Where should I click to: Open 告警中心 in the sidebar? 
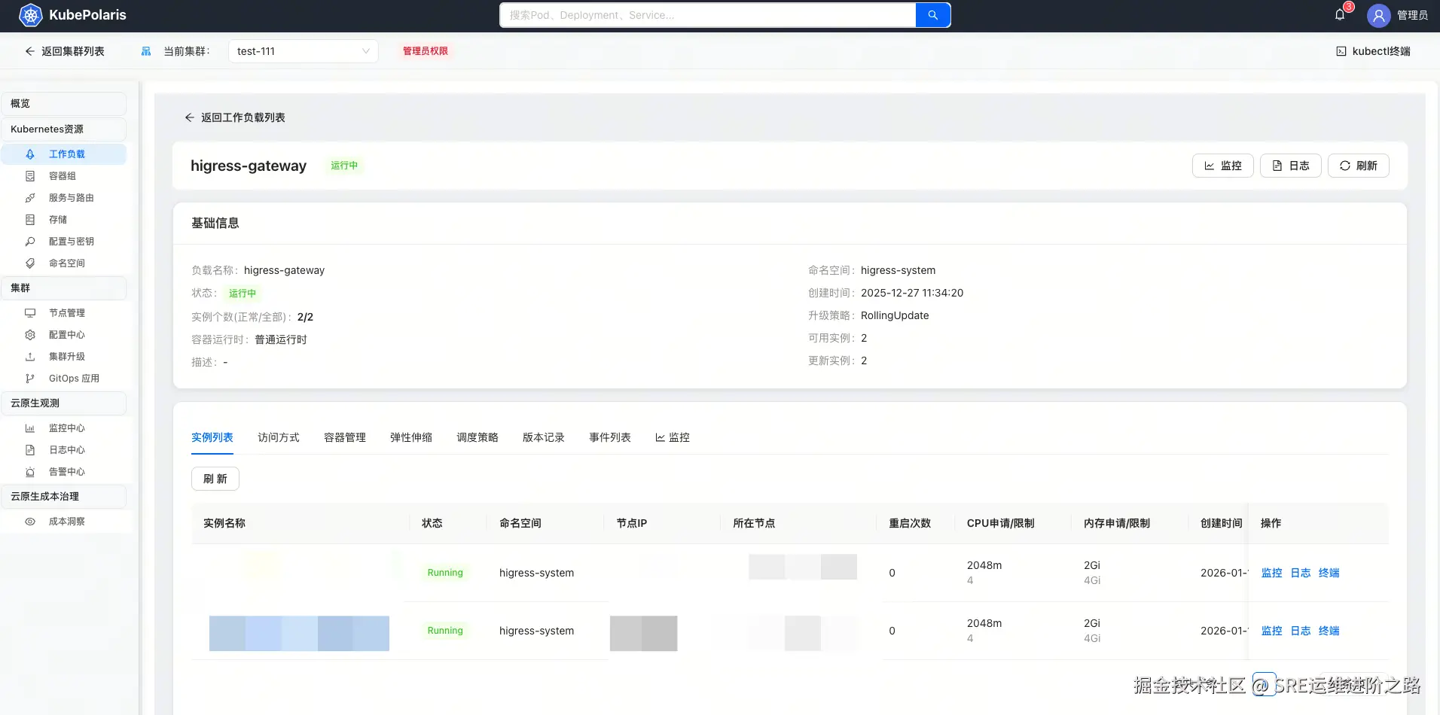(64, 472)
